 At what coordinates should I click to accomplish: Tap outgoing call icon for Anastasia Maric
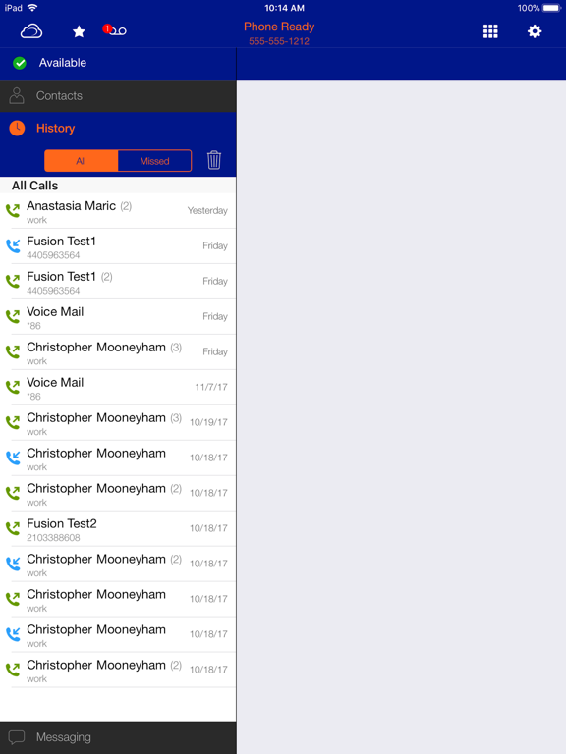tap(13, 211)
